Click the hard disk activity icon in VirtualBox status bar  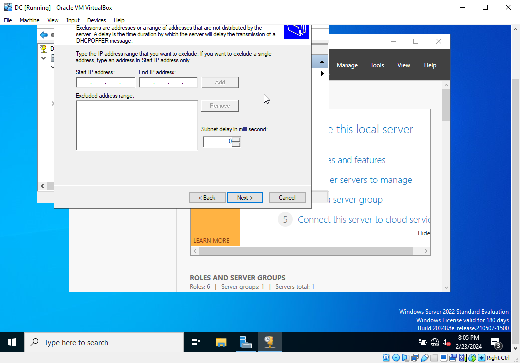click(x=386, y=357)
